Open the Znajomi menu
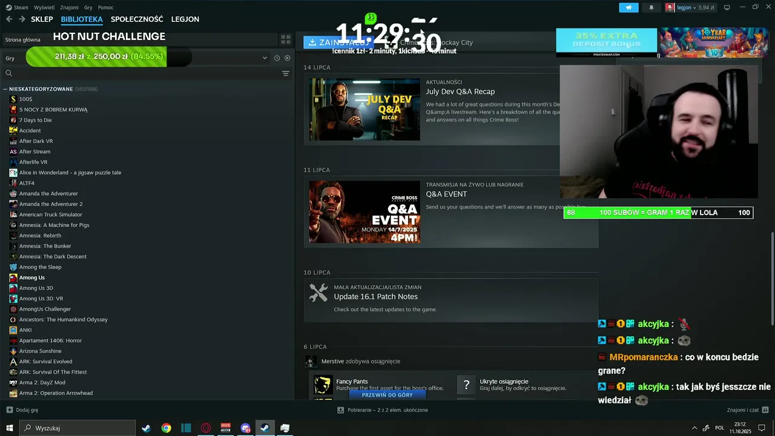 click(x=70, y=7)
